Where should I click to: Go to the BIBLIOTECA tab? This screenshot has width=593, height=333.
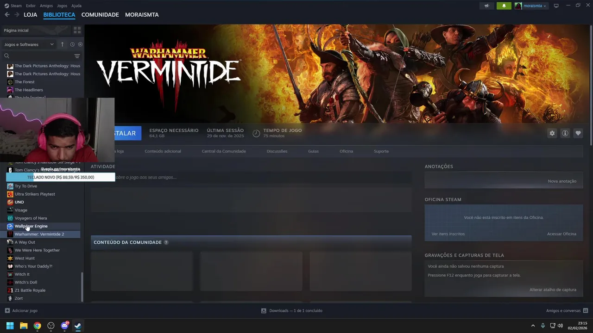pos(59,15)
